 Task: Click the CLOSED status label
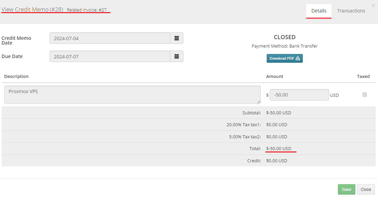point(285,37)
